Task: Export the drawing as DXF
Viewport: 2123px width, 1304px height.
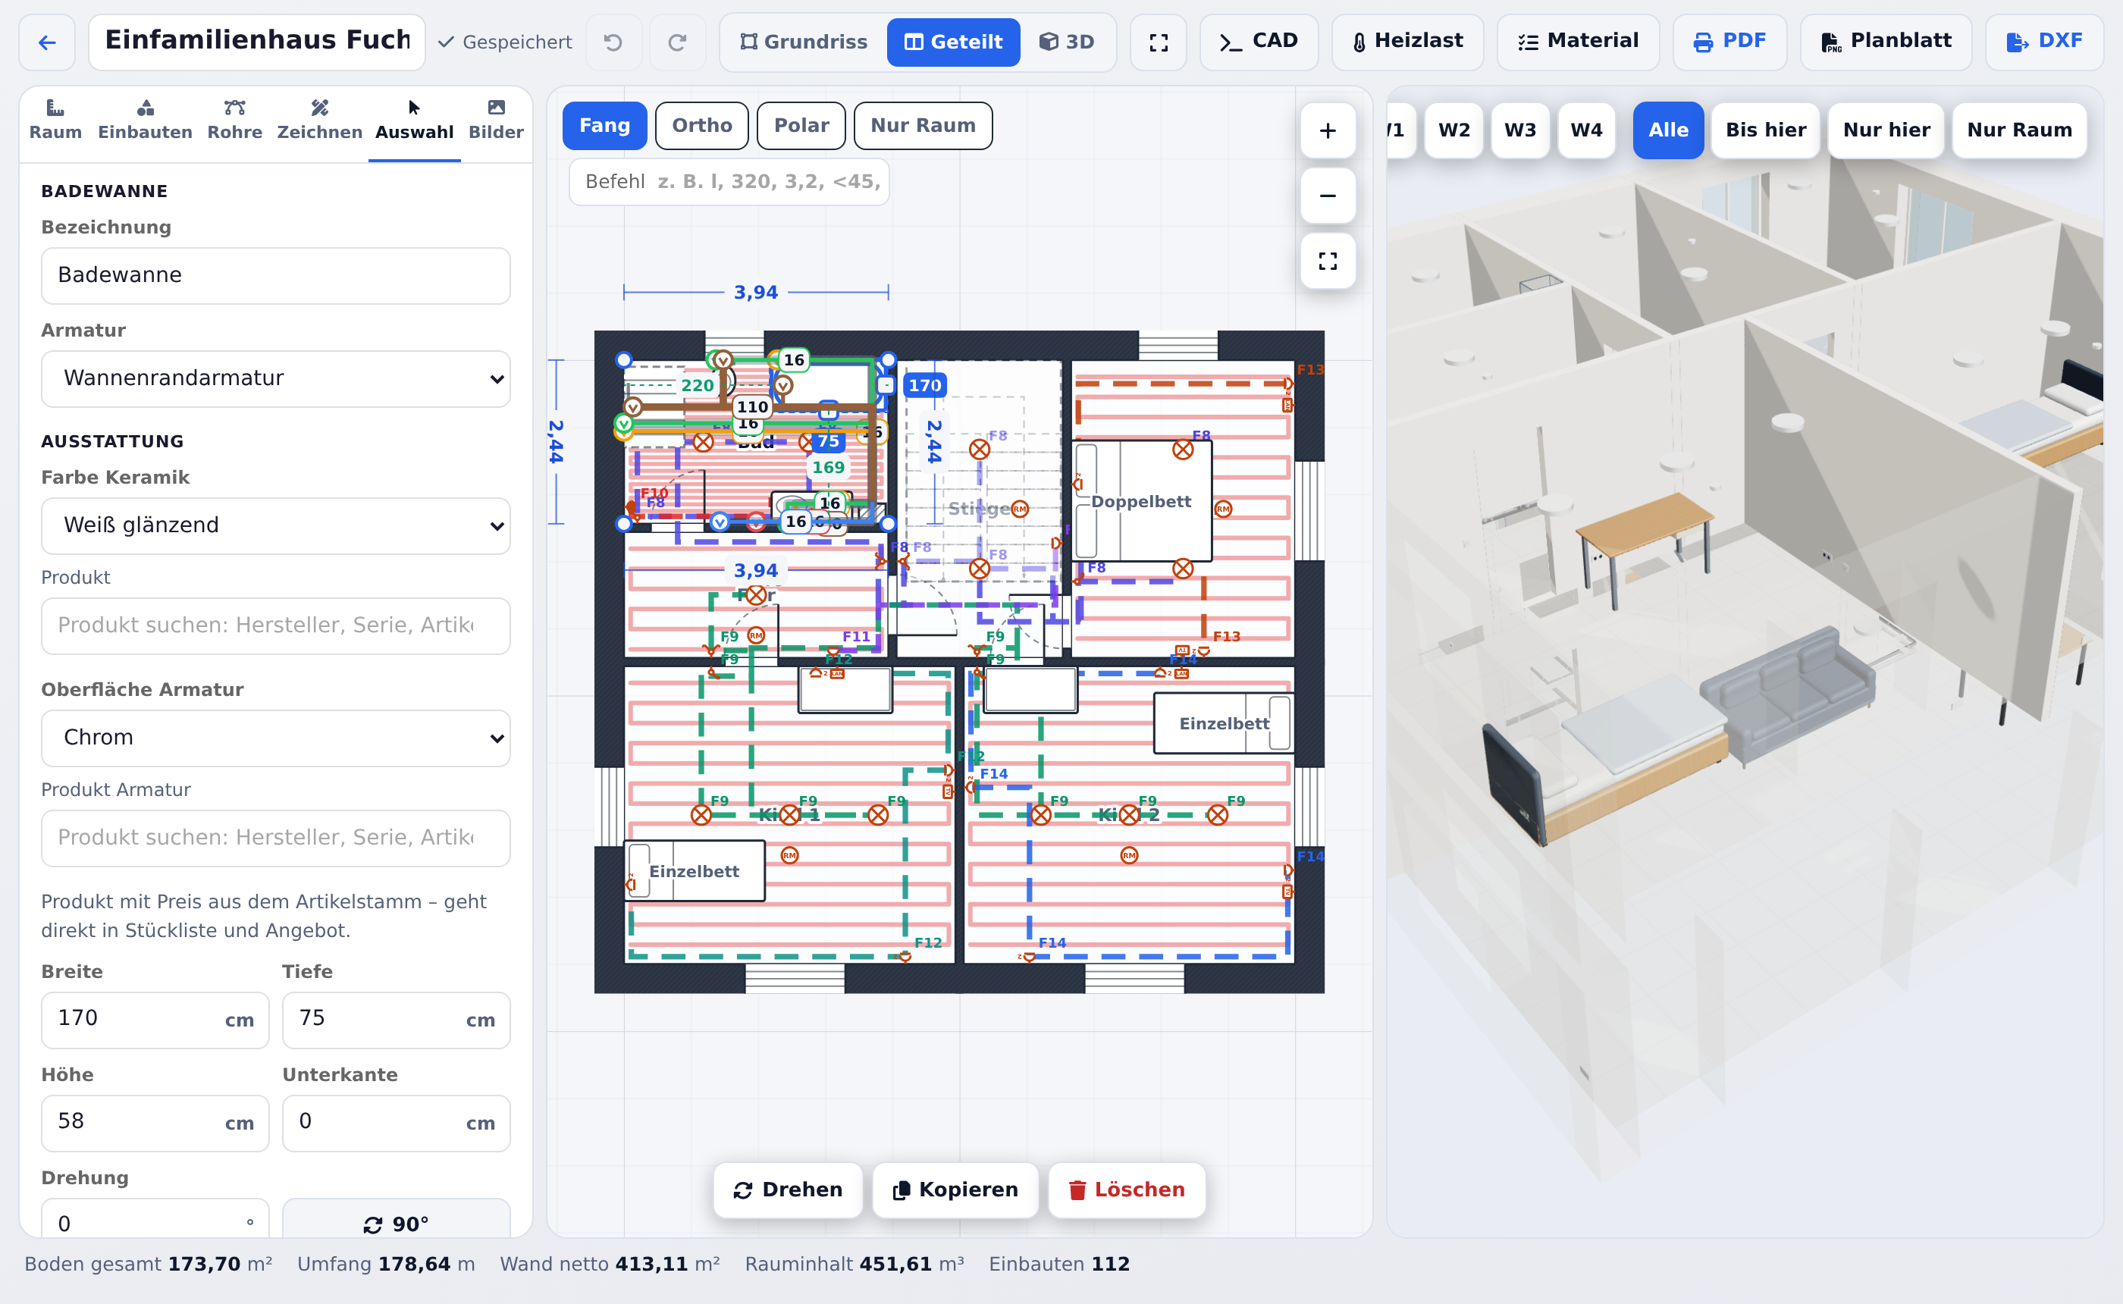Action: (x=2045, y=42)
